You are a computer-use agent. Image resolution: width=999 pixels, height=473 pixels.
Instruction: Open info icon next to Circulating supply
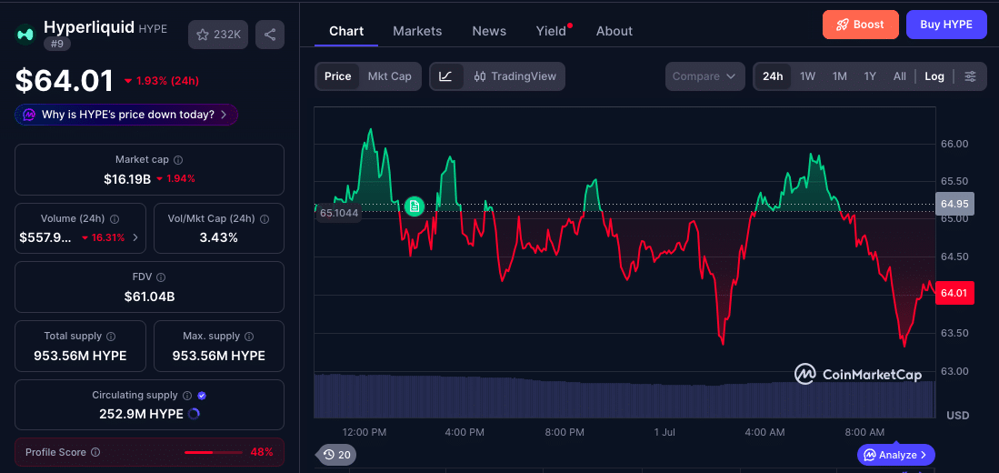point(187,396)
